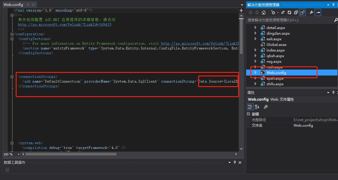Toggle auto-hide pin on Properties panel
Viewport: 338px width, 180px height.
coord(334,92)
